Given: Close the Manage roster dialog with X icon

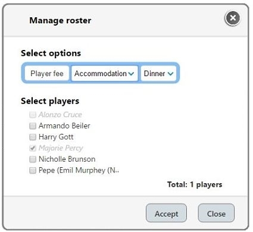Looking at the screenshot, I should coord(233,18).
